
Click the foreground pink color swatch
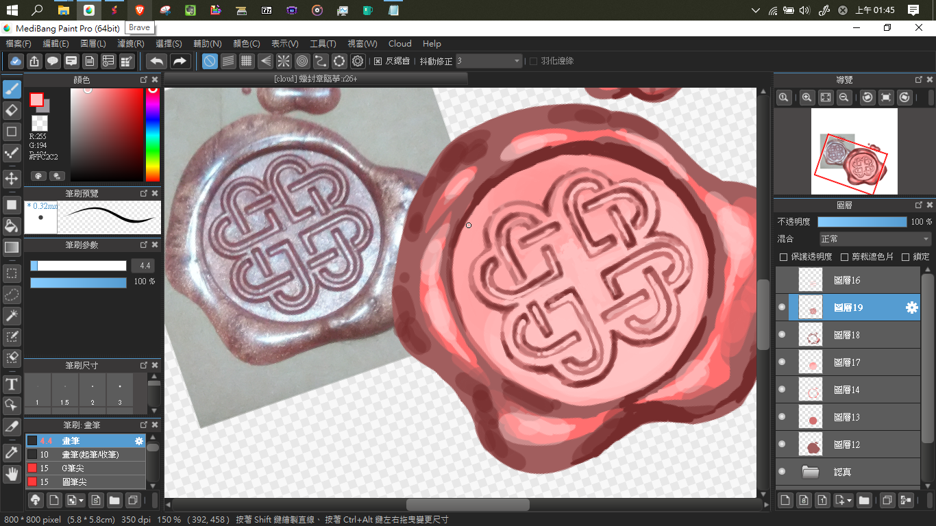(36, 99)
